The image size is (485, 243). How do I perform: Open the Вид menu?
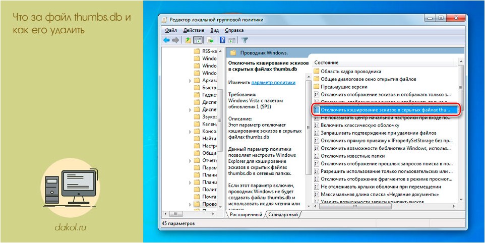pyautogui.click(x=214, y=30)
